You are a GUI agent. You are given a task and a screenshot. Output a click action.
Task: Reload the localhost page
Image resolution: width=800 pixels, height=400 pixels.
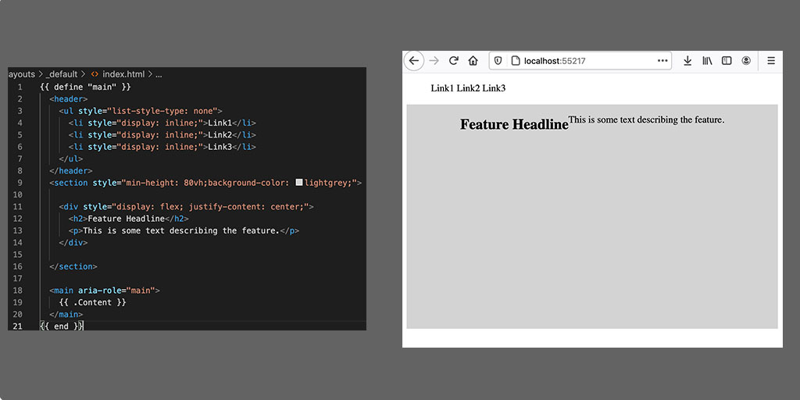pos(453,61)
